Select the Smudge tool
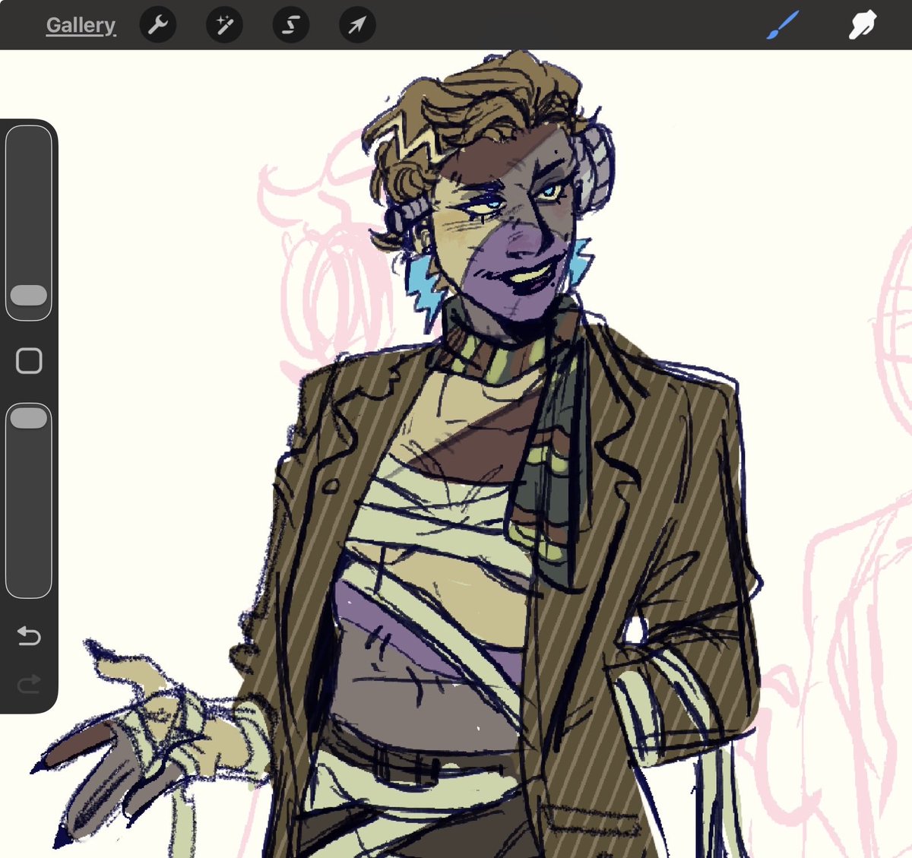Screen dimensions: 912x858 [x=863, y=25]
